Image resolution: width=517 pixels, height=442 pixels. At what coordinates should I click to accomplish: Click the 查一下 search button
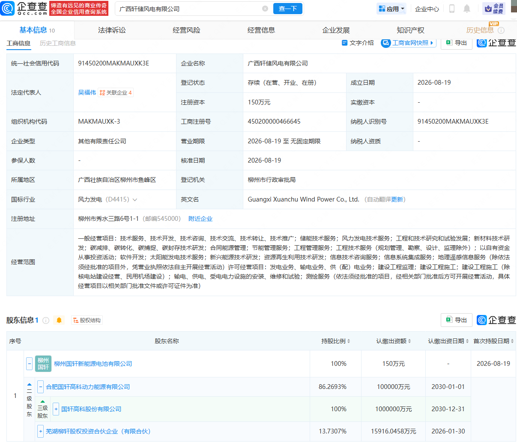point(288,9)
